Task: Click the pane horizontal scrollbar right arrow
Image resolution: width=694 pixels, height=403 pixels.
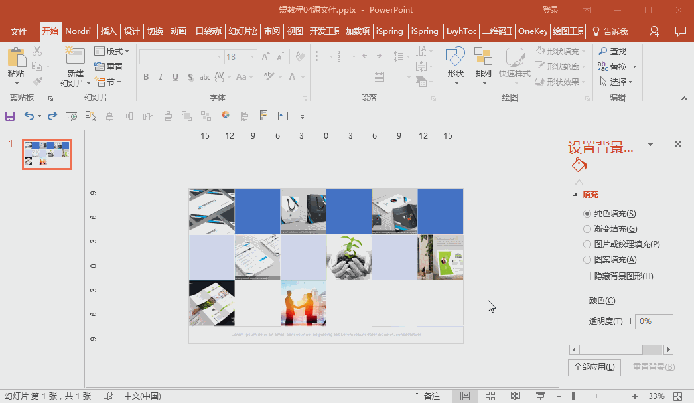Action: tap(668, 349)
